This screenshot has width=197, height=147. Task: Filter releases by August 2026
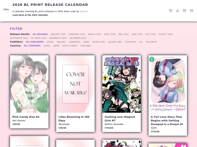pos(166,34)
